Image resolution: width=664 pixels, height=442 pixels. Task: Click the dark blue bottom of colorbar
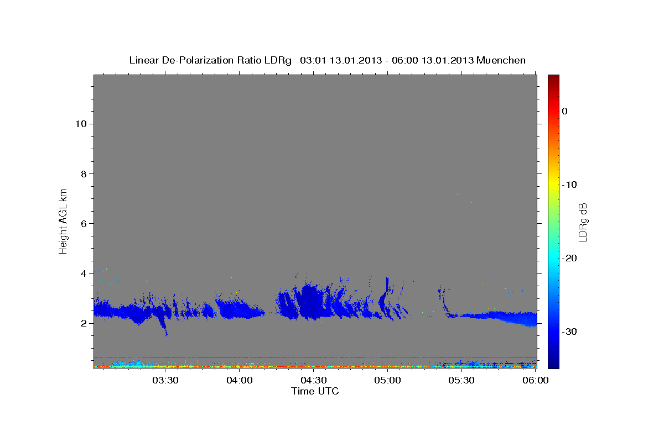click(x=553, y=362)
